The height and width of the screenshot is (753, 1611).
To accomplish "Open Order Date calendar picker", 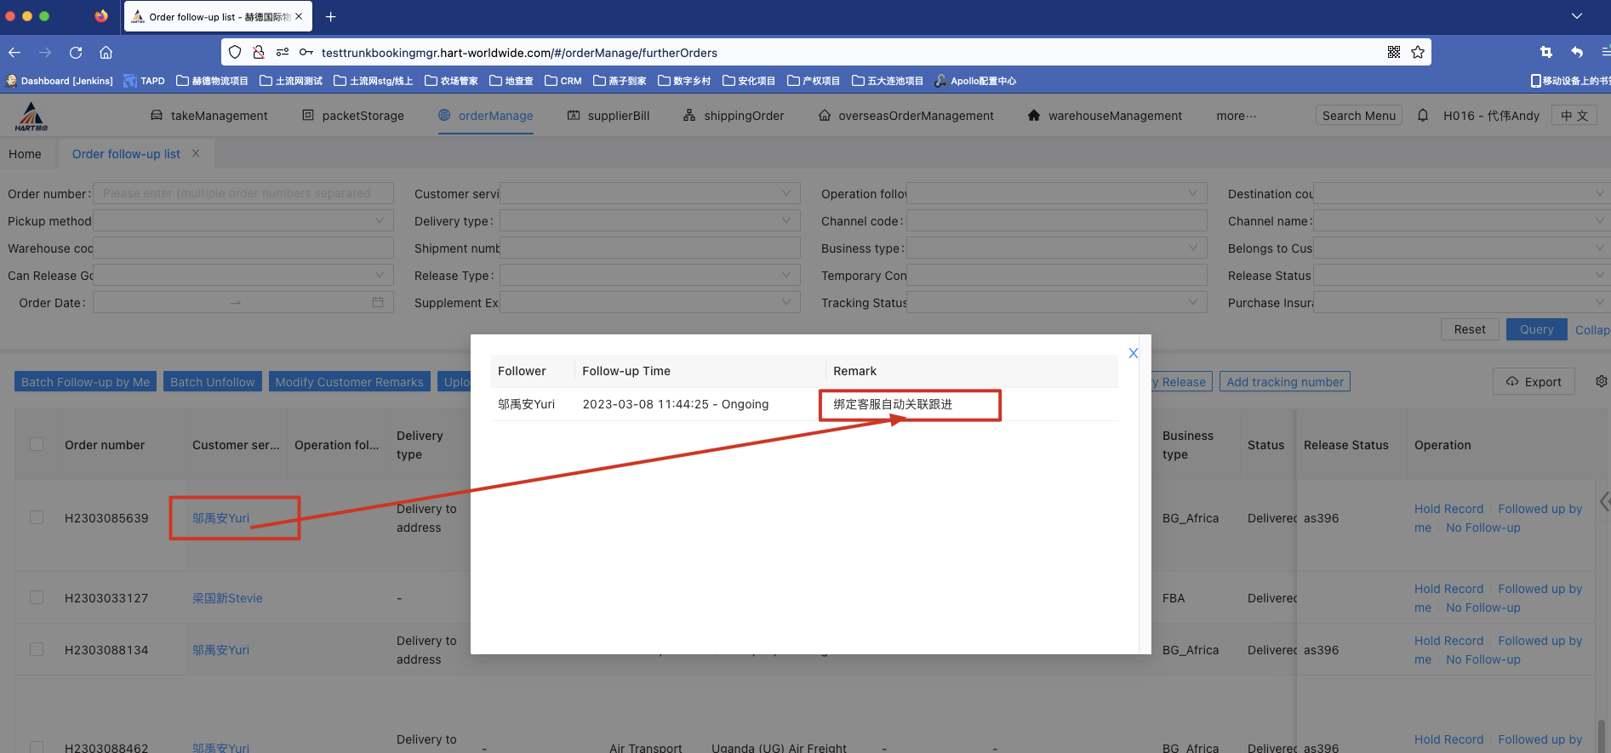I will pyautogui.click(x=378, y=303).
